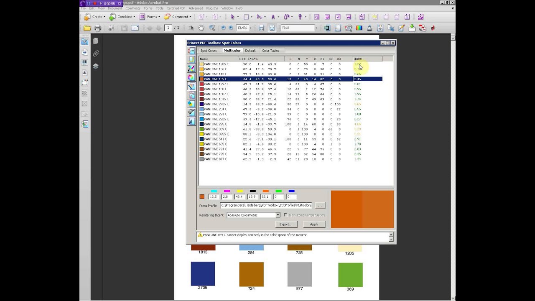Viewport: 535px width, 301px height.
Task: Select the third Prinect sidebar tool icon
Action: [191, 69]
